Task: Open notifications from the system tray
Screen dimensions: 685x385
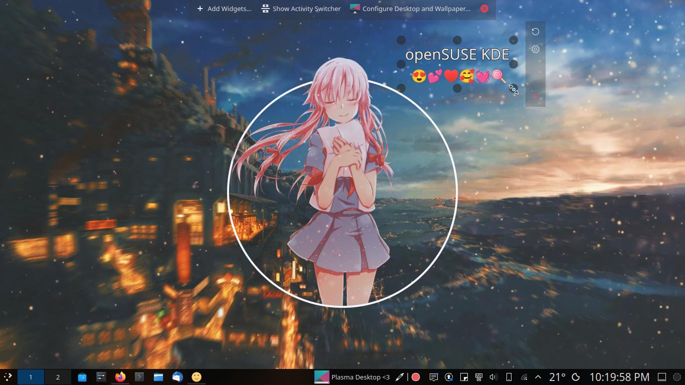Action: coord(434,377)
